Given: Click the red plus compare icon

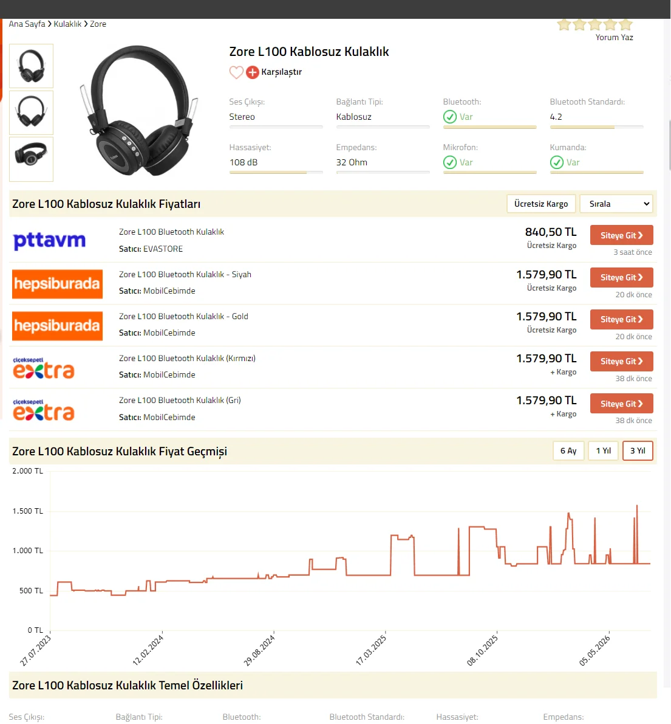Looking at the screenshot, I should [252, 72].
